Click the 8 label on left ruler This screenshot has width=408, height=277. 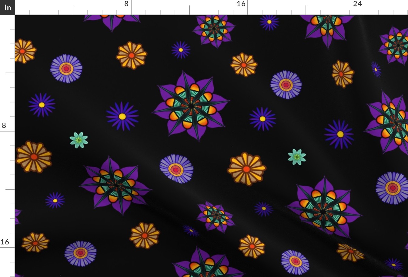point(4,125)
